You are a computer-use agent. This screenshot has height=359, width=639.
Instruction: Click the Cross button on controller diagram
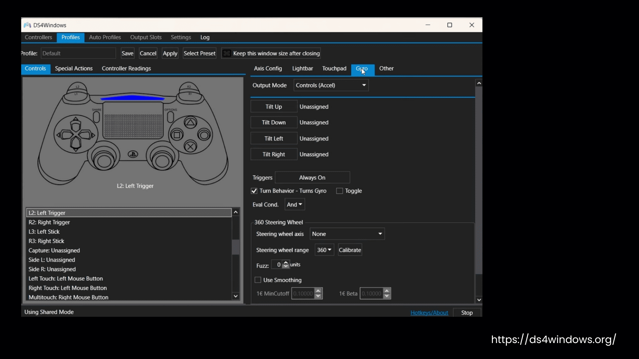[190, 147]
